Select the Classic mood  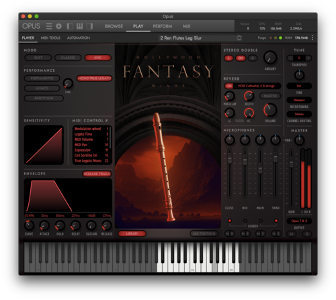[68, 58]
